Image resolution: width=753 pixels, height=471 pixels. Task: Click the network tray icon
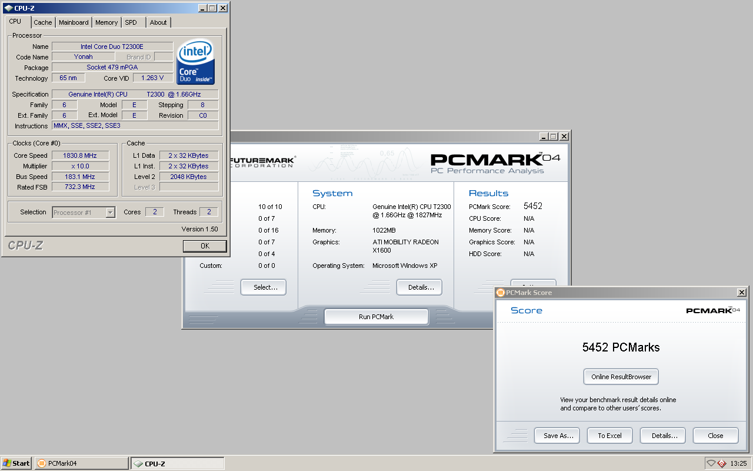pyautogui.click(x=711, y=463)
